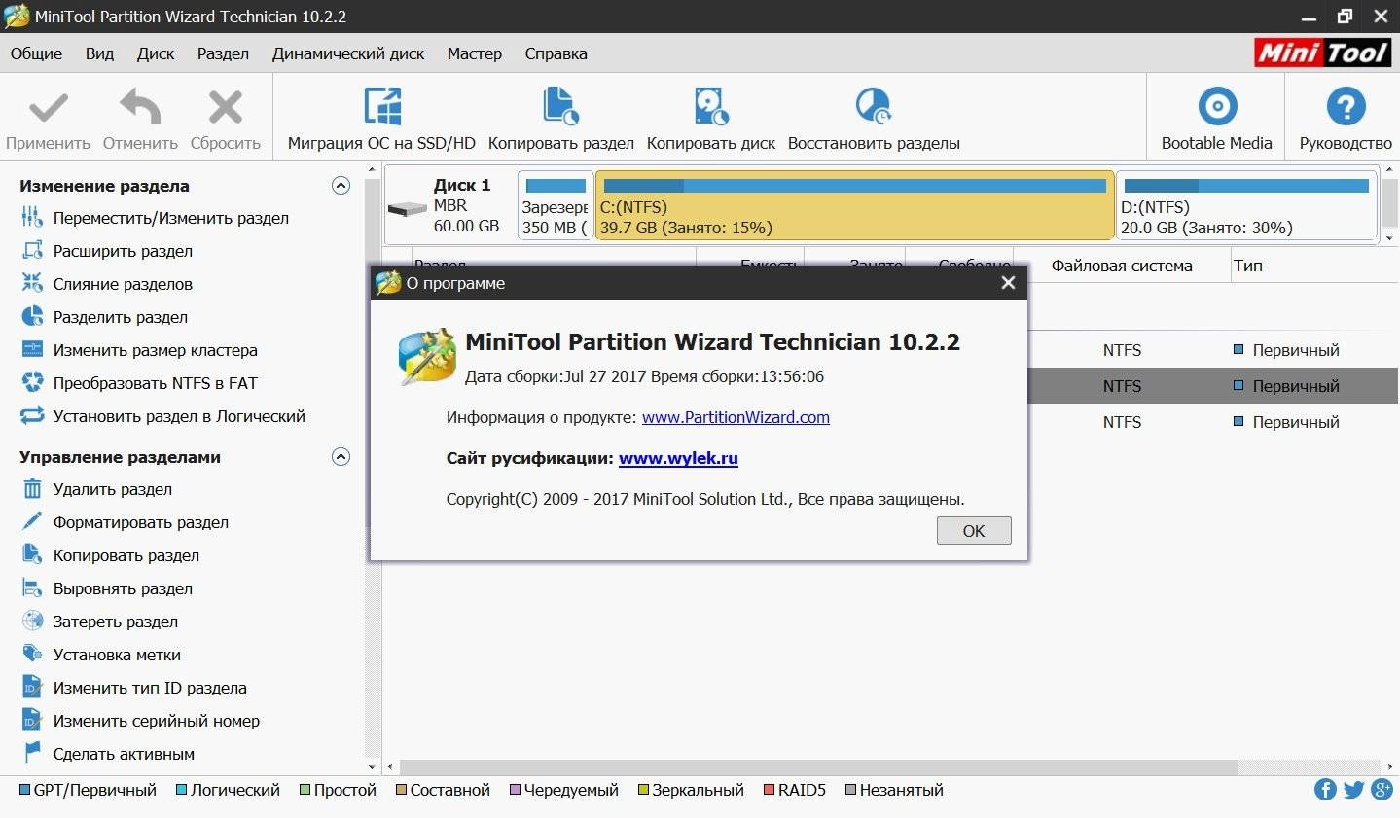Click the Undo (Отменить) arrow icon
Image resolution: width=1400 pixels, height=818 pixels.
140,107
